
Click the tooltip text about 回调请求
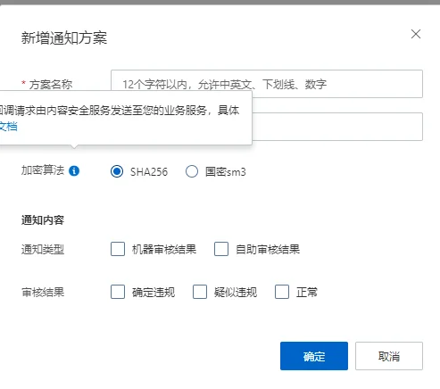pos(120,111)
